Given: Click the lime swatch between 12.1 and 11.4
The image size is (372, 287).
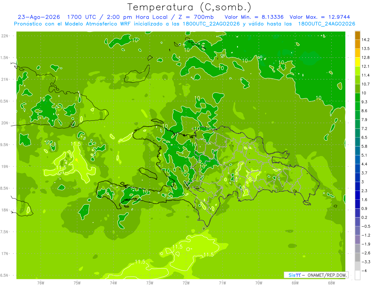Looking at the screenshot, I should coord(357,71).
